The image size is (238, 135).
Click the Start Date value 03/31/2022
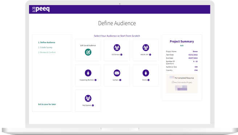[x=193, y=55]
